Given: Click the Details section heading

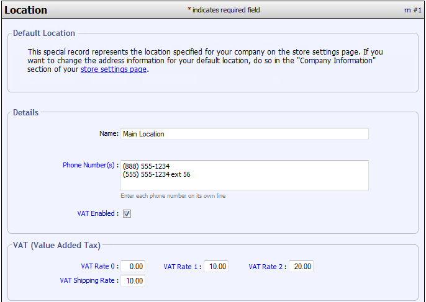Looking at the screenshot, I should (25, 113).
